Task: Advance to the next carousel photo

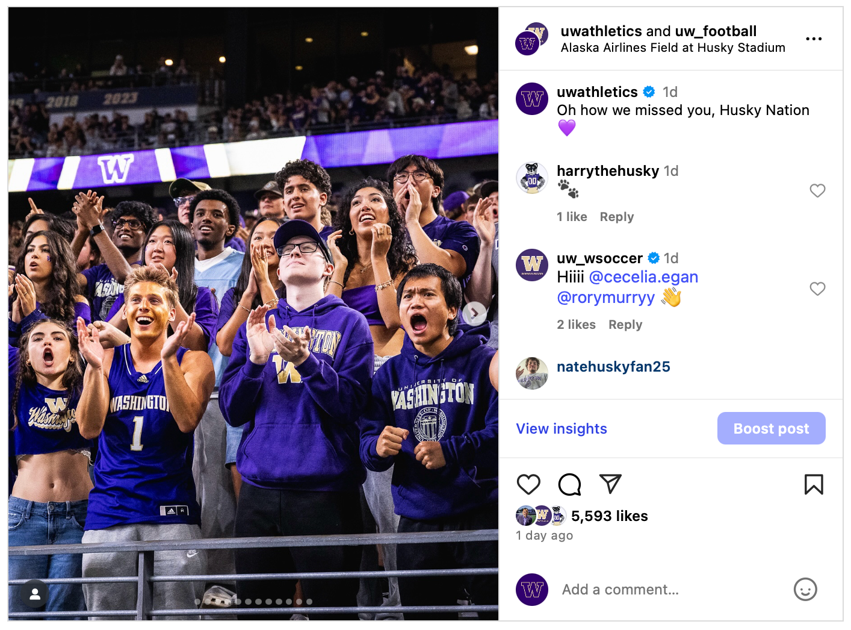Action: tap(474, 313)
